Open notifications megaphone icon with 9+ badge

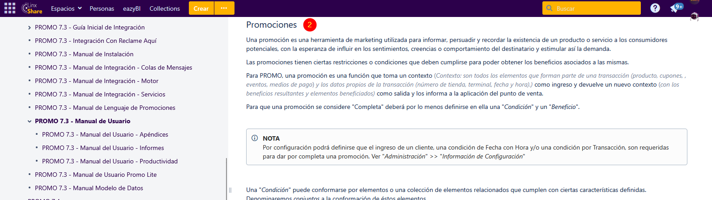(675, 8)
